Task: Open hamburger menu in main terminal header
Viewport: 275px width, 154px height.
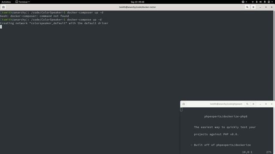Action: pos(254,7)
